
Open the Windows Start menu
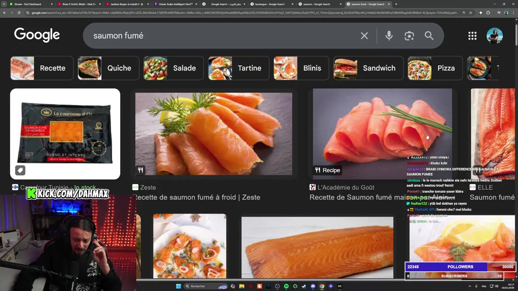(178, 286)
